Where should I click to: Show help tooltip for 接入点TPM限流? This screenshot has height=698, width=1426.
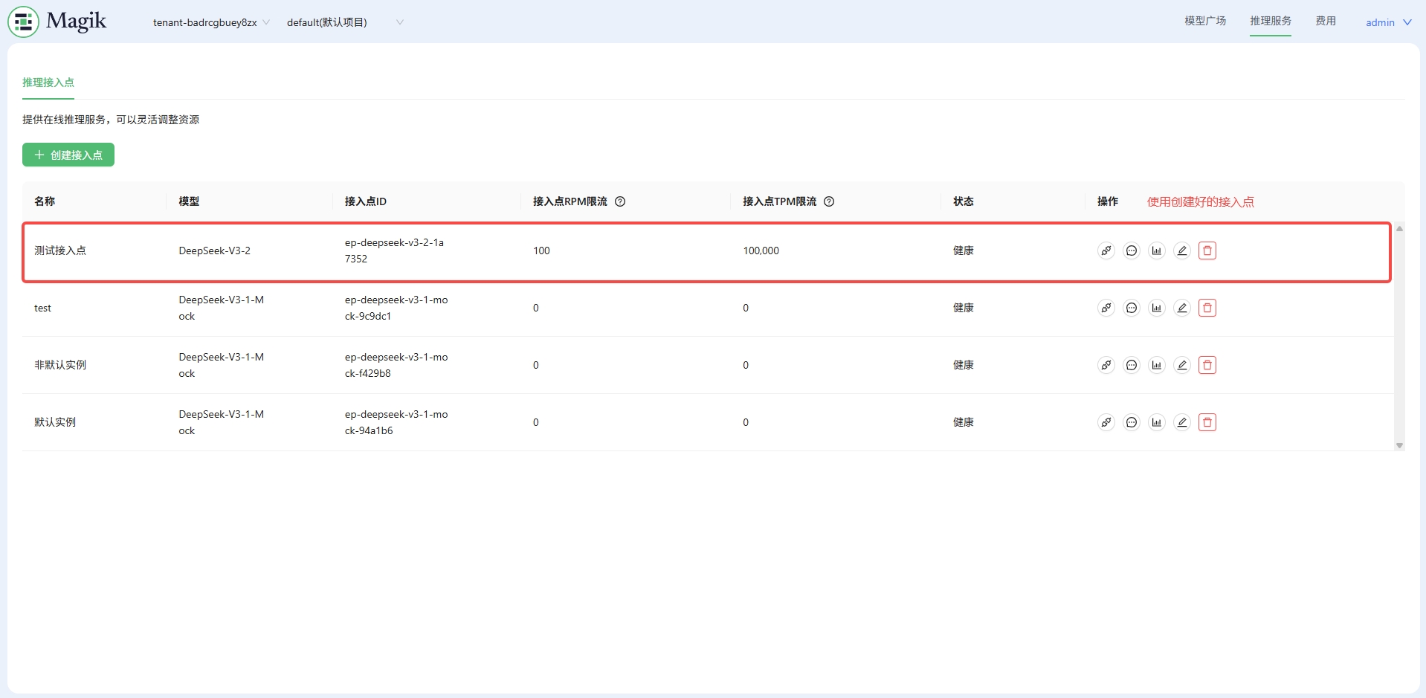point(829,201)
